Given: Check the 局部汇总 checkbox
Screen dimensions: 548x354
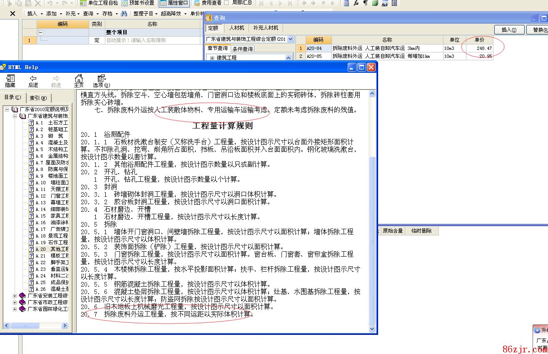Looking at the screenshot, I should pos(227,3).
